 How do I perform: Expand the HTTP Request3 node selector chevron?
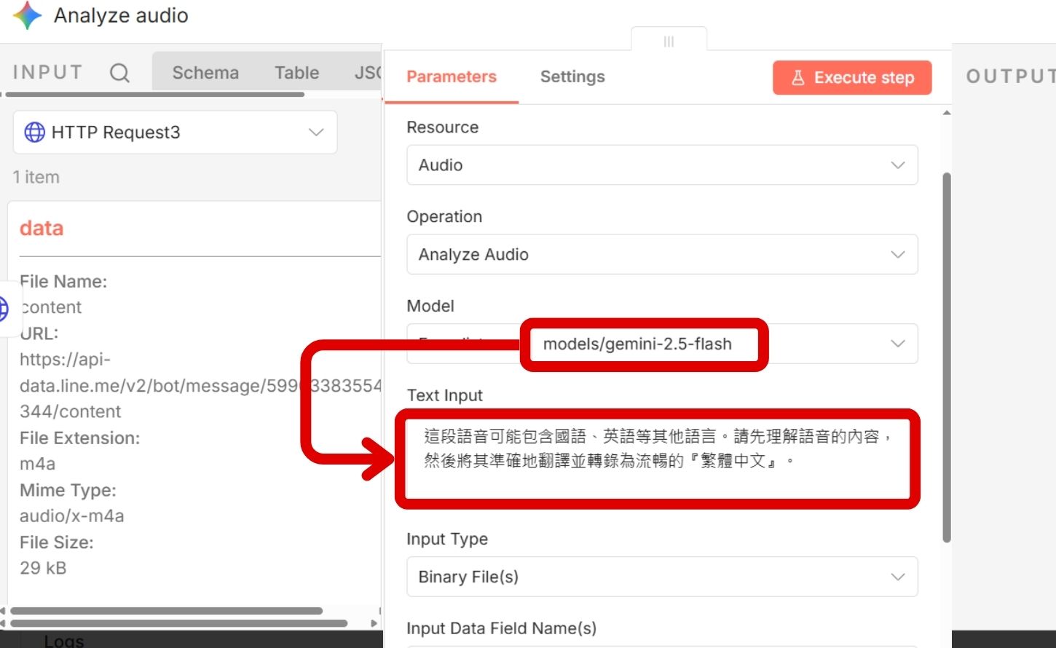[x=315, y=132]
